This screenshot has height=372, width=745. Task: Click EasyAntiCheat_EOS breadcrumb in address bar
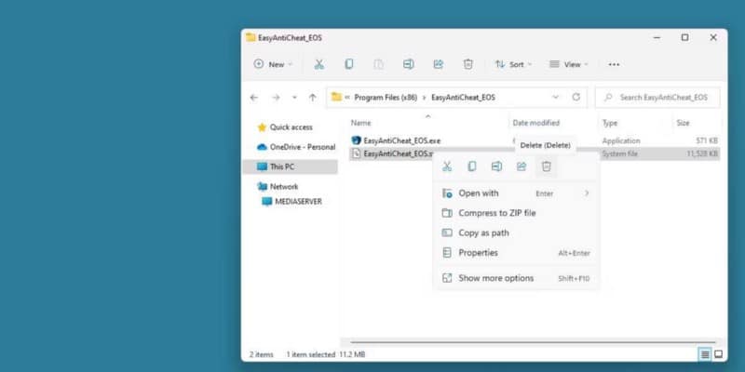tap(463, 98)
